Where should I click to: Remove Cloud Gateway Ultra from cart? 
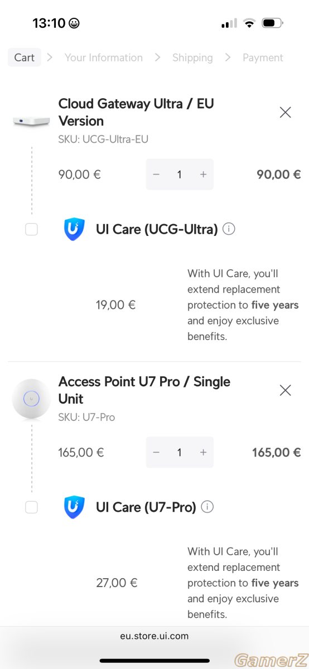pos(285,112)
